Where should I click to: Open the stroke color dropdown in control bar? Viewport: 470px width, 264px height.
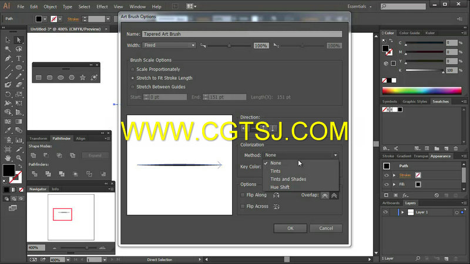60,19
